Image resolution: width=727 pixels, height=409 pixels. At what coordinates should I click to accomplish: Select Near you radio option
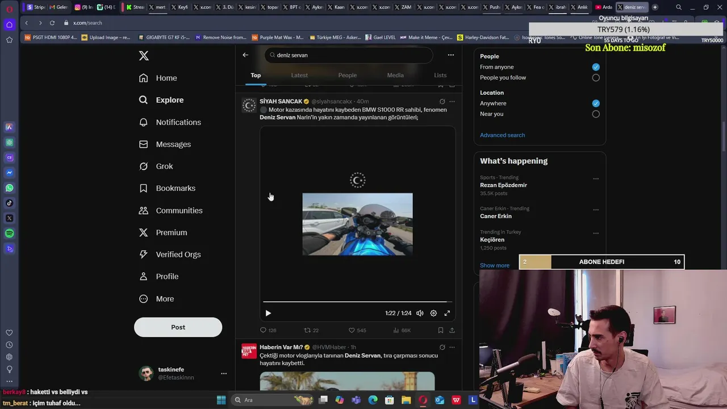tap(596, 114)
